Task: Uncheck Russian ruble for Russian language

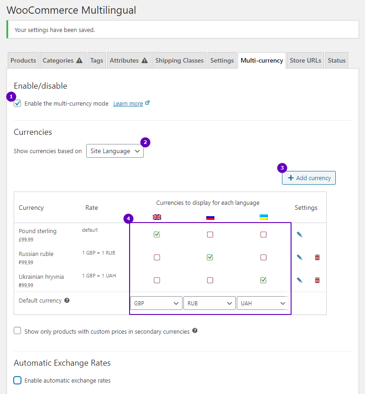Action: (210, 257)
